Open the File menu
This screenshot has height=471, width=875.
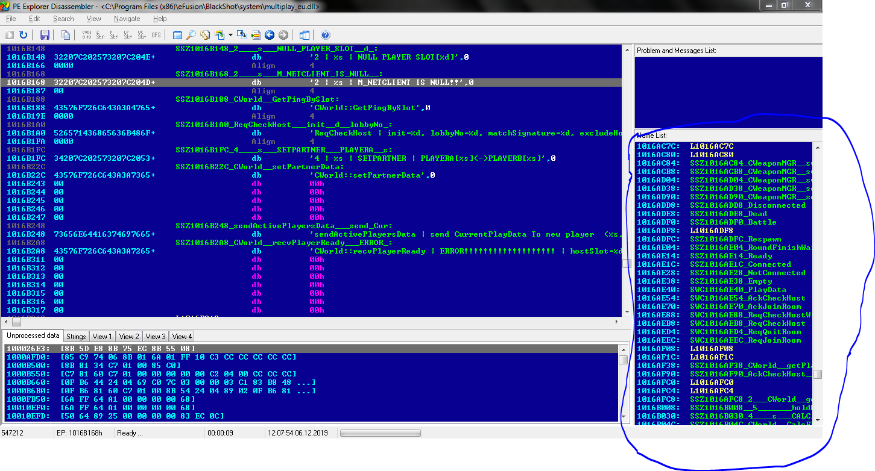pos(11,19)
